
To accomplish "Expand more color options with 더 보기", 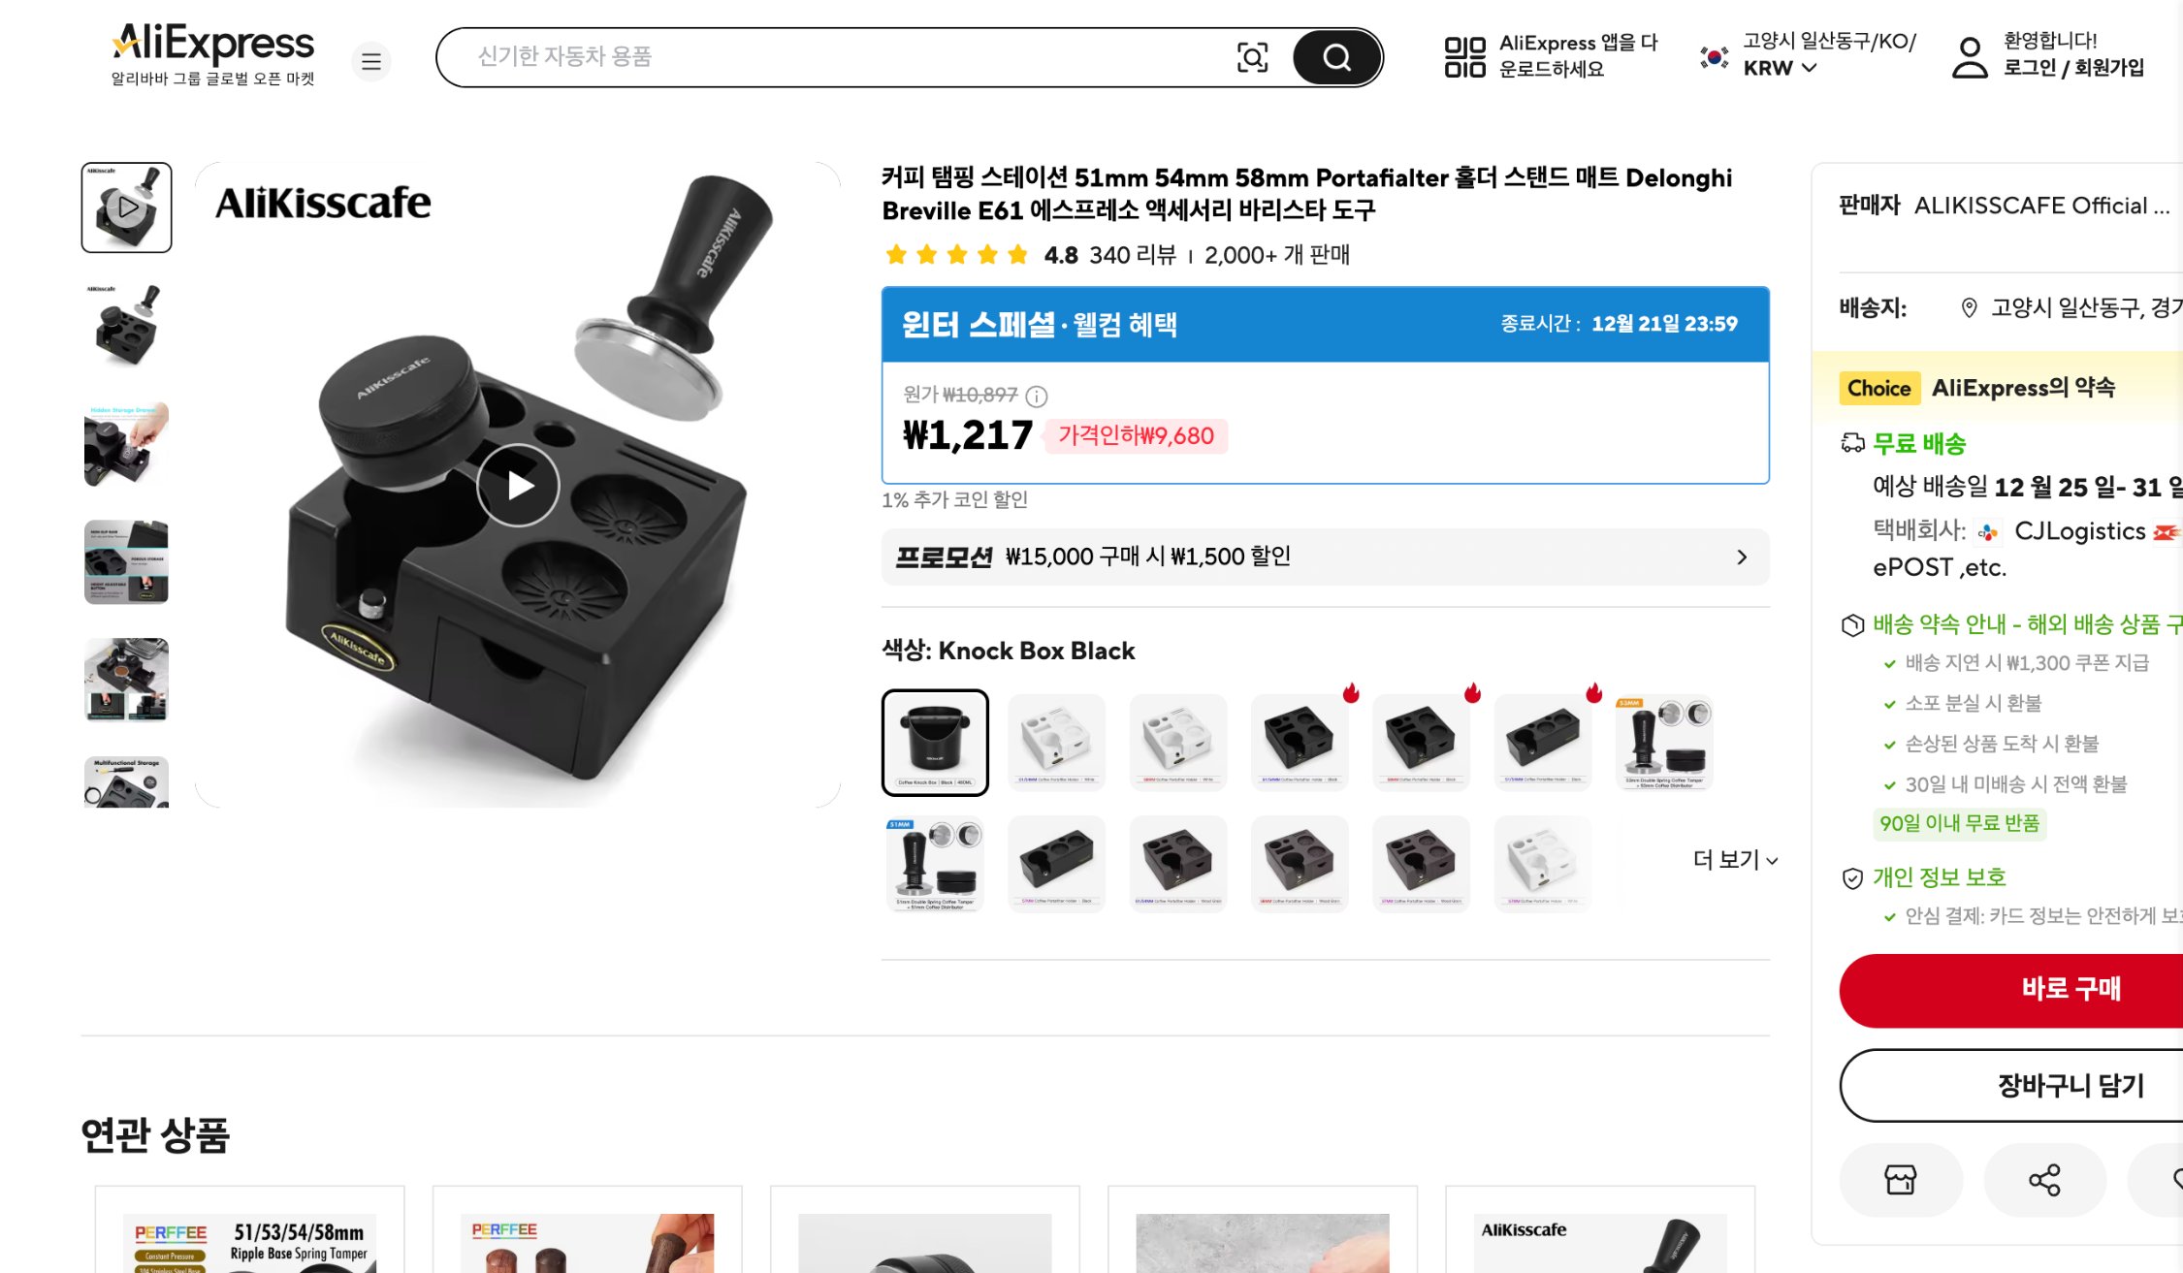I will pos(1735,860).
